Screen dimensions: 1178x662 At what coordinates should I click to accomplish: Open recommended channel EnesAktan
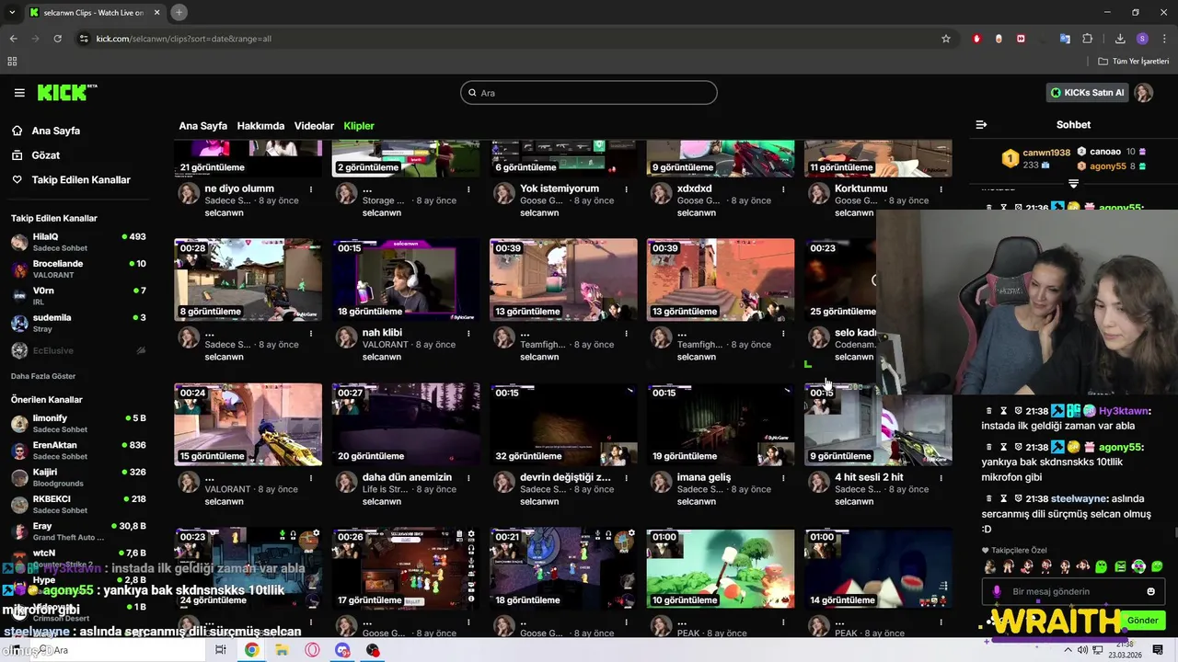78,451
